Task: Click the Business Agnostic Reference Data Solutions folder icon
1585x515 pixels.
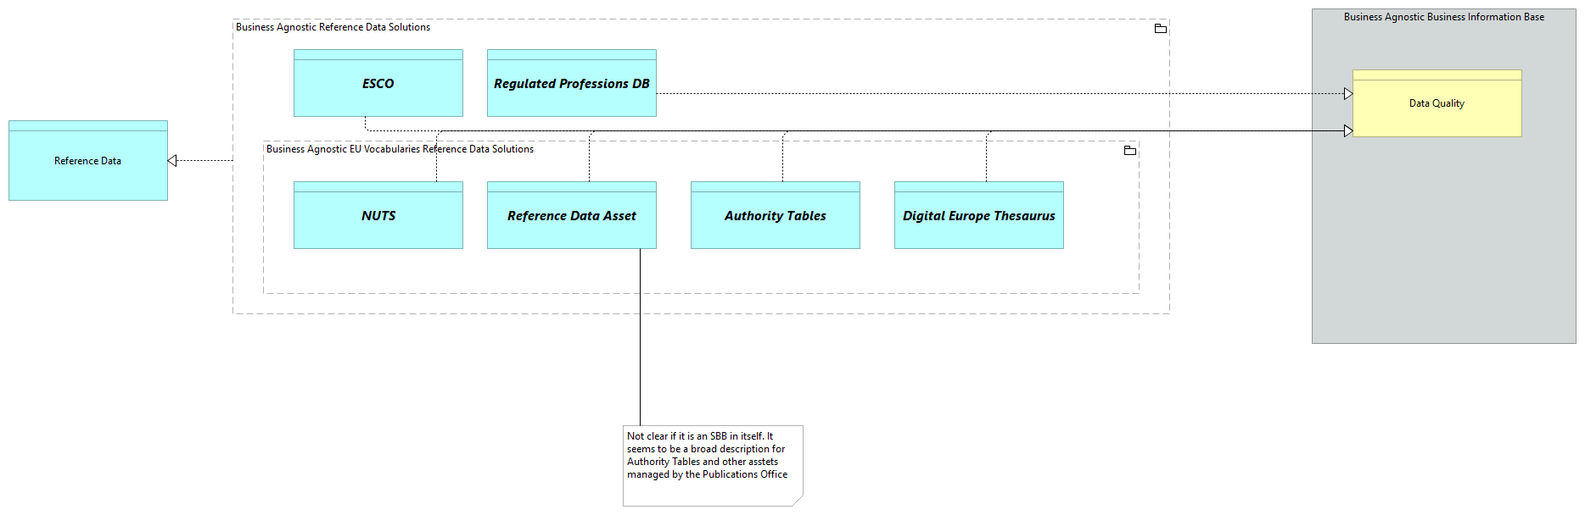Action: pos(1161,29)
